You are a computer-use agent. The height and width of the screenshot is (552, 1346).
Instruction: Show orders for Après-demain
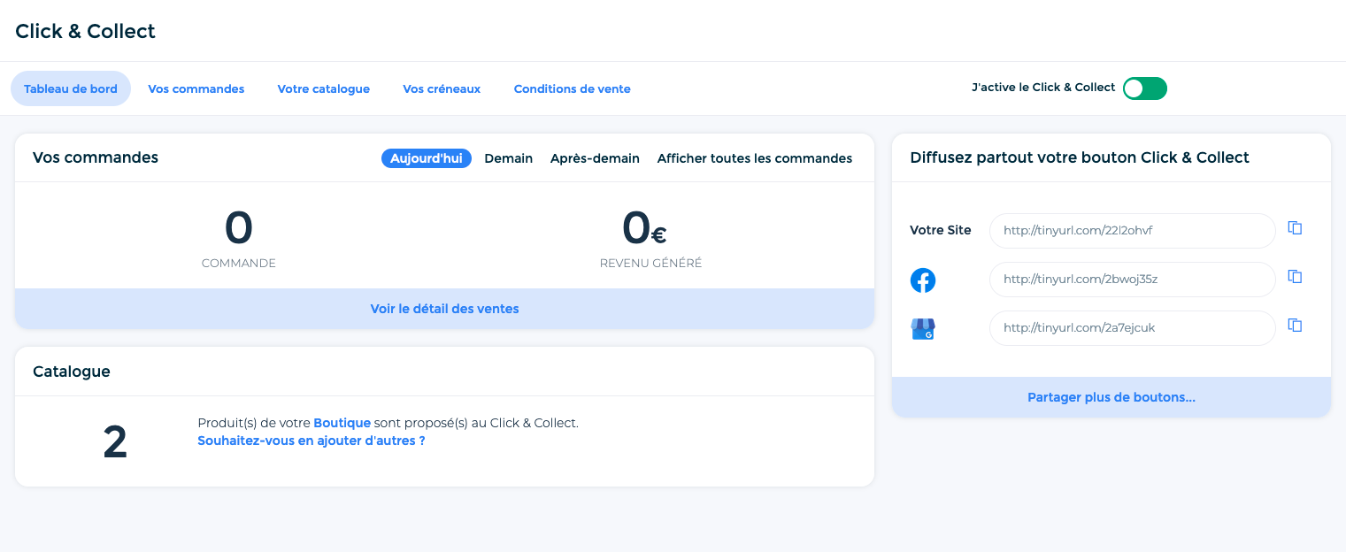pyautogui.click(x=595, y=158)
